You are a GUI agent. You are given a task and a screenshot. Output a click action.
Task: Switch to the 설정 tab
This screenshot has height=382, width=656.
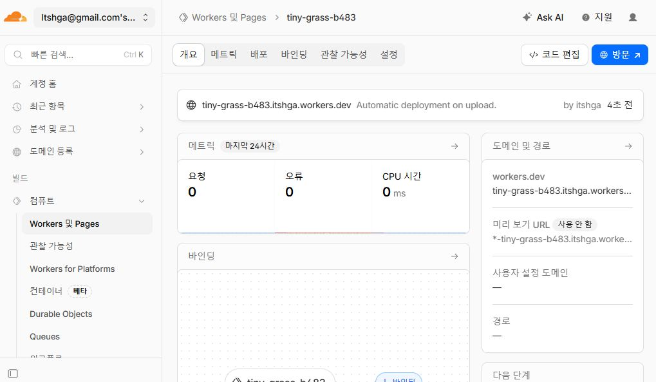(x=389, y=55)
